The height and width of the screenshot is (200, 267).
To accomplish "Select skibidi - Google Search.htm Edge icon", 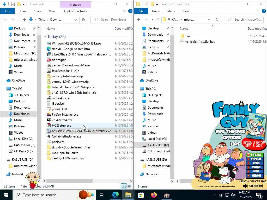I will click(x=49, y=49).
